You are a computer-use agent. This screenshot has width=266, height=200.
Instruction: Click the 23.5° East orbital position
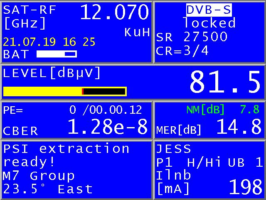(x=48, y=189)
